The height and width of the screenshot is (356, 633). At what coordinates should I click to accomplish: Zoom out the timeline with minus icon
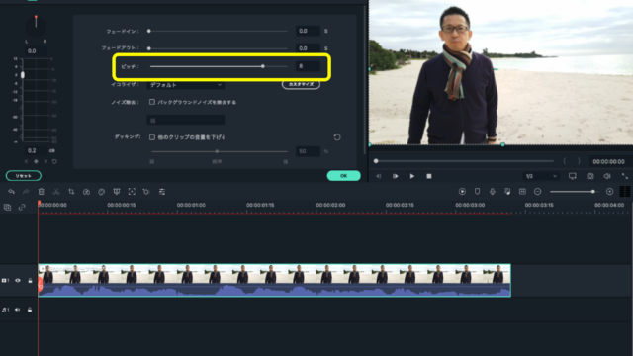[x=538, y=191]
